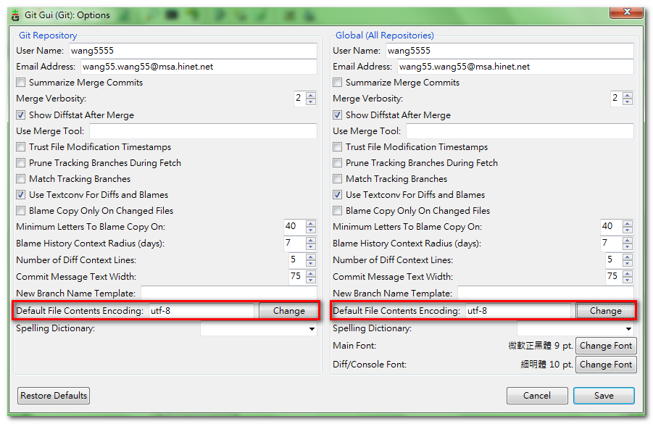
Task: Click the repository Email Address field
Action: click(x=194, y=67)
